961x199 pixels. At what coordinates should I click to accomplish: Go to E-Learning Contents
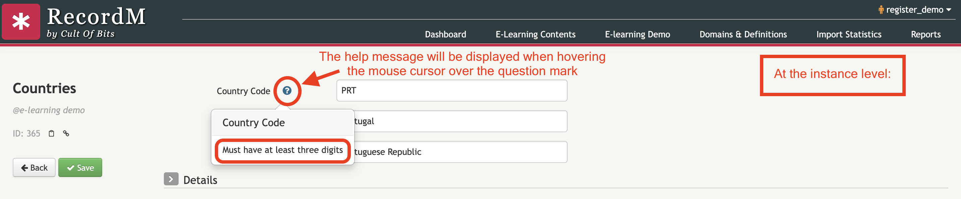point(535,34)
